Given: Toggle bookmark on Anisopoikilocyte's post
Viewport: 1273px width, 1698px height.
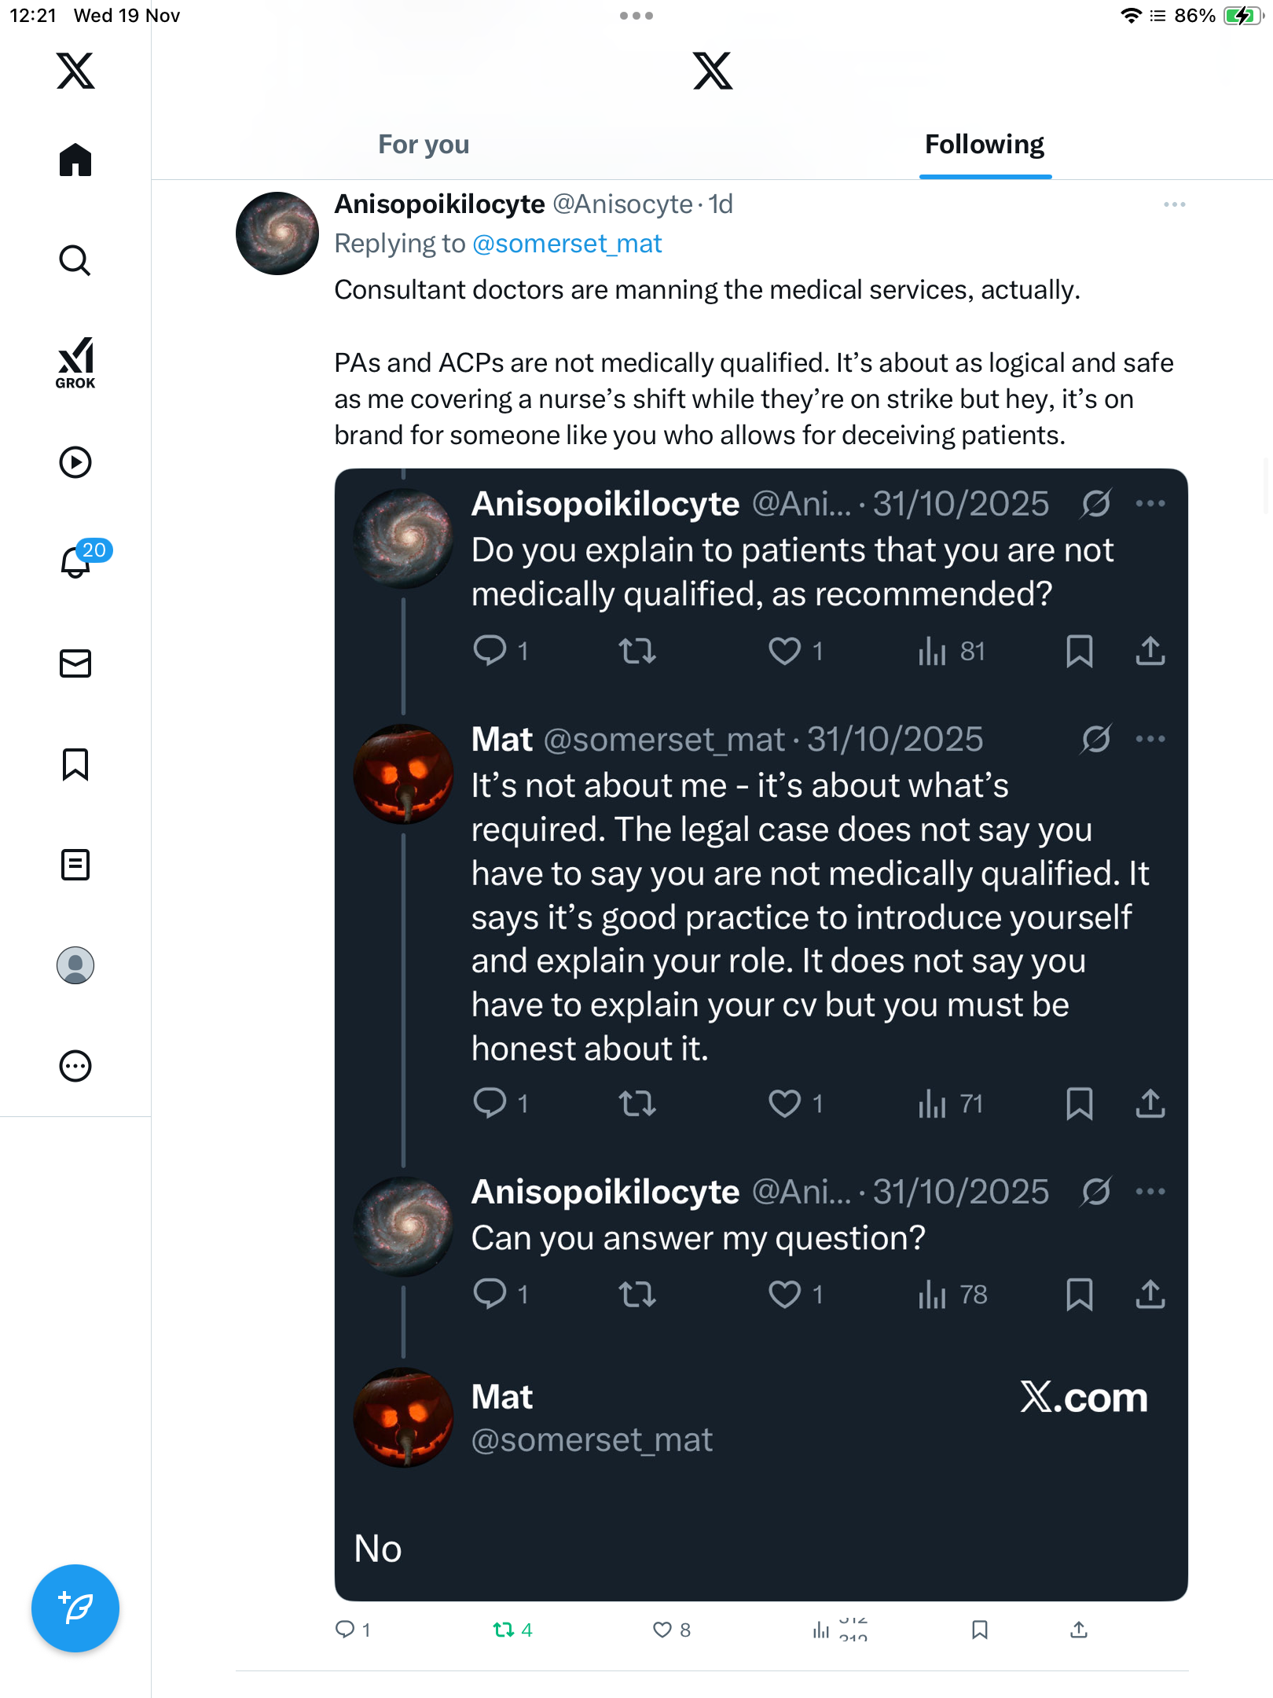Looking at the screenshot, I should click(x=979, y=1630).
